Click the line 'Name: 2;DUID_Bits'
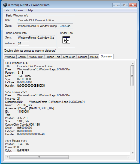Image resolution: width=140 pixels, height=164 pixels. point(18,105)
